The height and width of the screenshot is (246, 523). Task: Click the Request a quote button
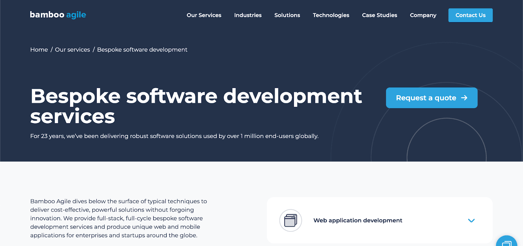431,98
